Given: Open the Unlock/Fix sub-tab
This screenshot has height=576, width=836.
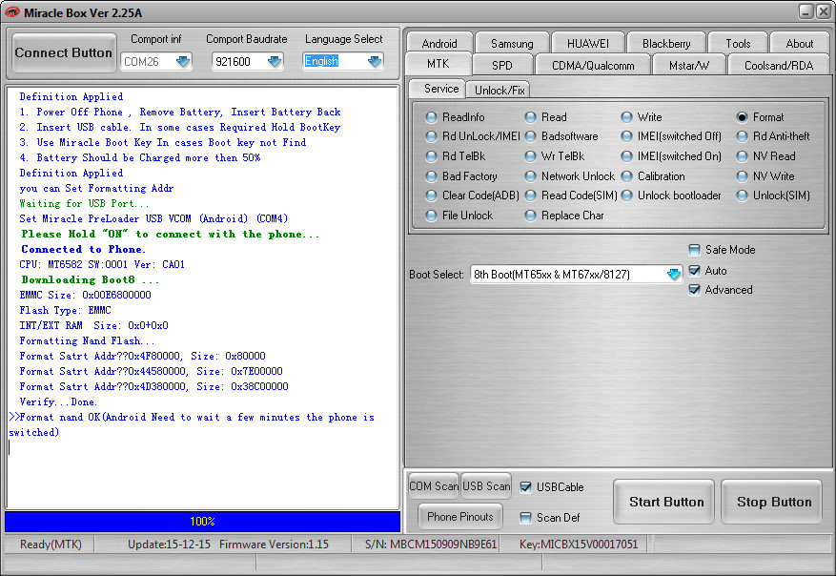Looking at the screenshot, I should click(x=499, y=90).
